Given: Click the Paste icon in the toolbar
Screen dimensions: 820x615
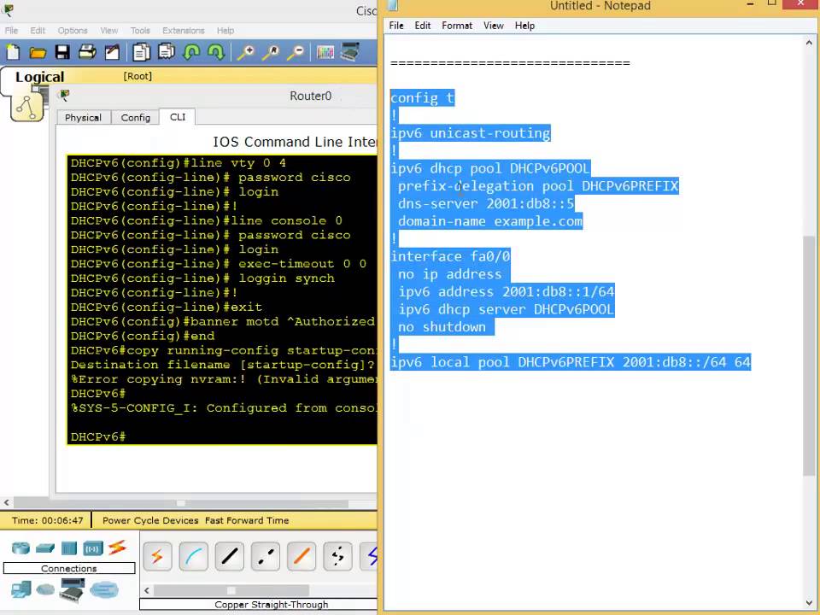Looking at the screenshot, I should coord(167,52).
